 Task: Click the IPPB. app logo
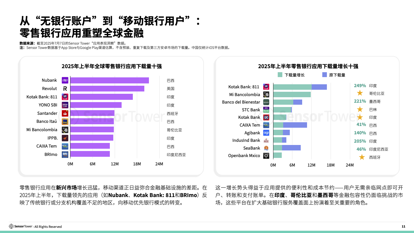tap(65, 138)
